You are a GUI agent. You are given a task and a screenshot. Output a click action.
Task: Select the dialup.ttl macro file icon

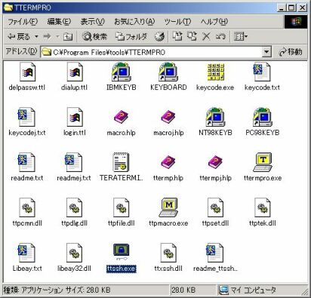tap(75, 72)
